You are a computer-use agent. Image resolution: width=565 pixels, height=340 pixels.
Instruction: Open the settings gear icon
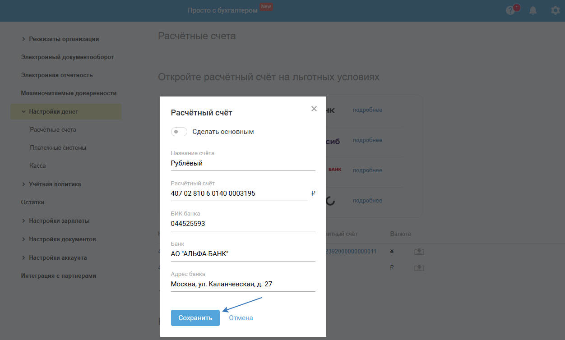pyautogui.click(x=555, y=10)
